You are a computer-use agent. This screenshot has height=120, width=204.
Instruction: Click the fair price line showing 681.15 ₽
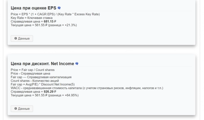33,21
